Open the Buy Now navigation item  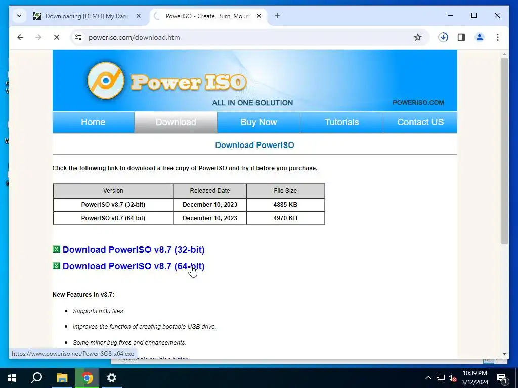(258, 122)
